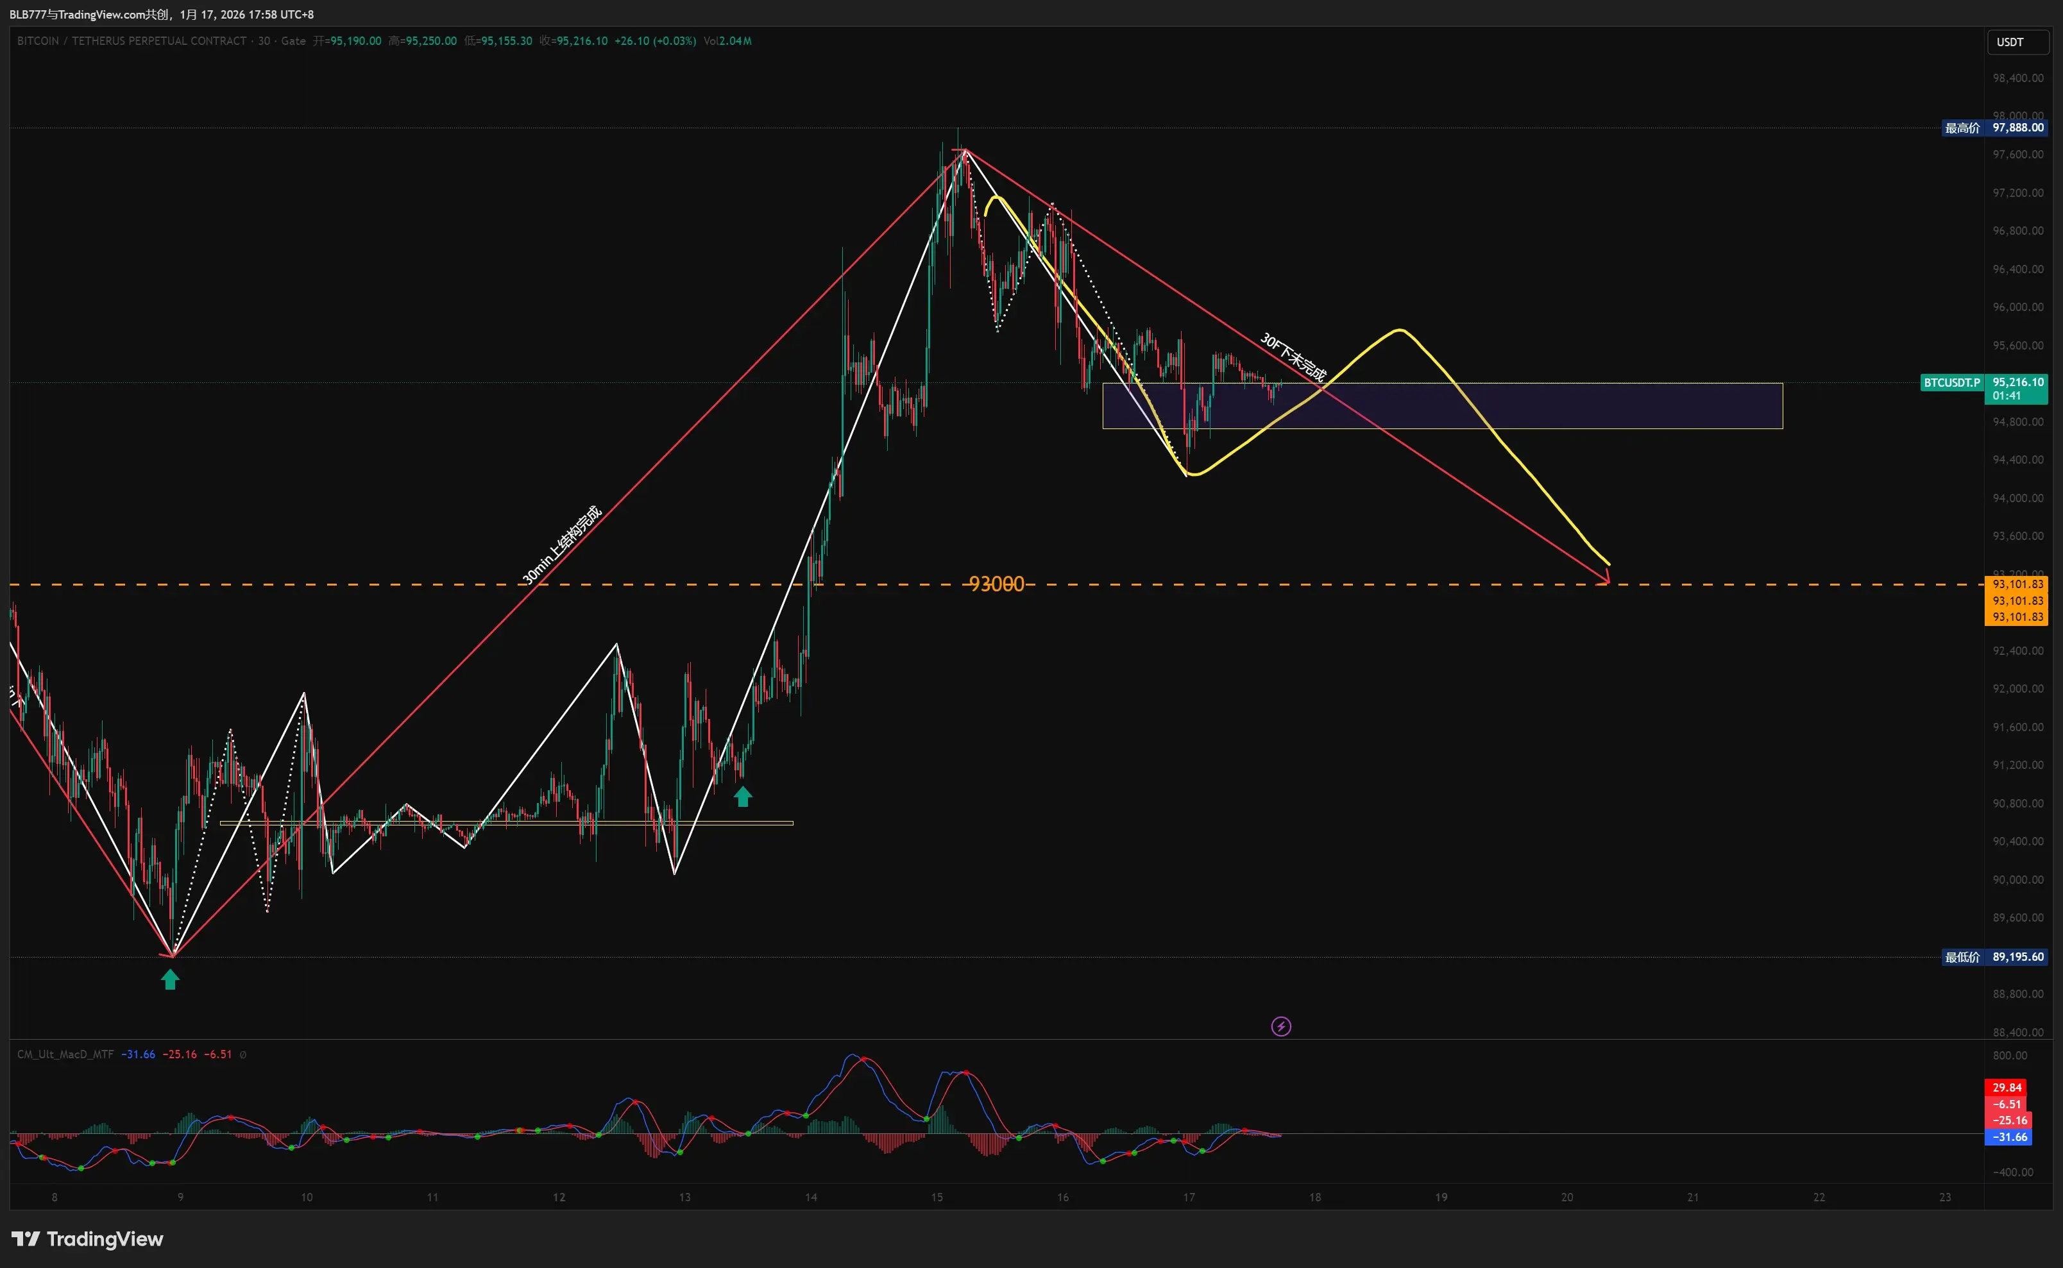Click the 30F下未完成 annotation text

coord(1293,357)
